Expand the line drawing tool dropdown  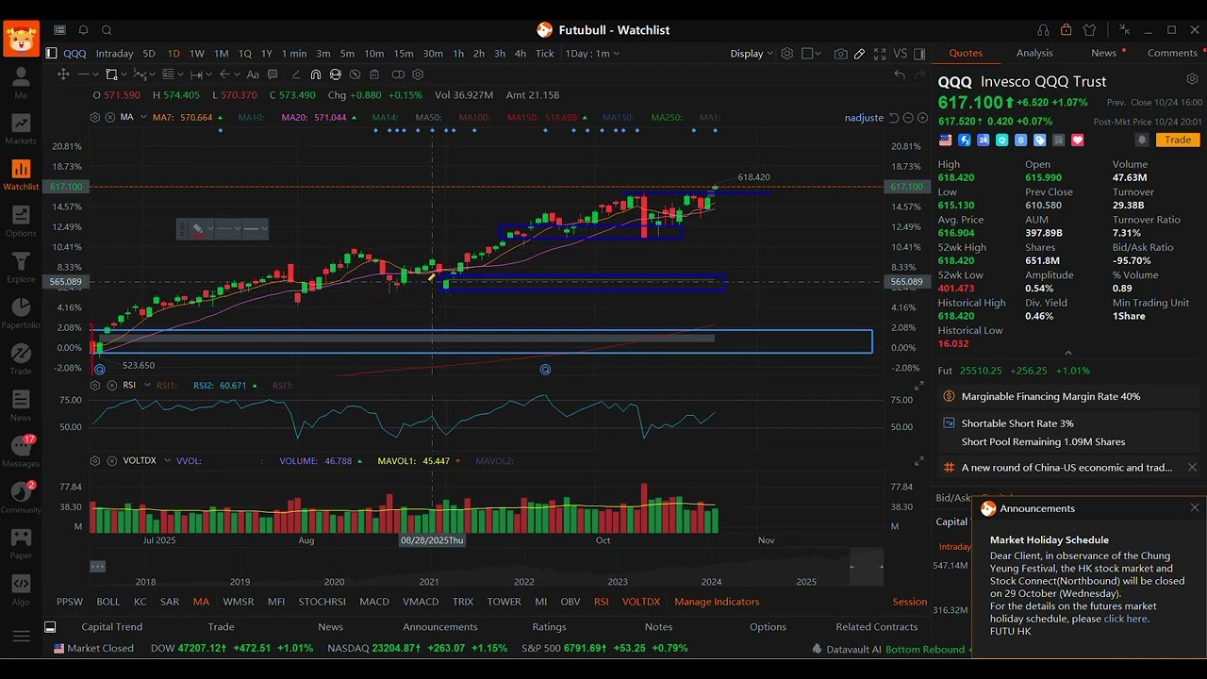(97, 75)
